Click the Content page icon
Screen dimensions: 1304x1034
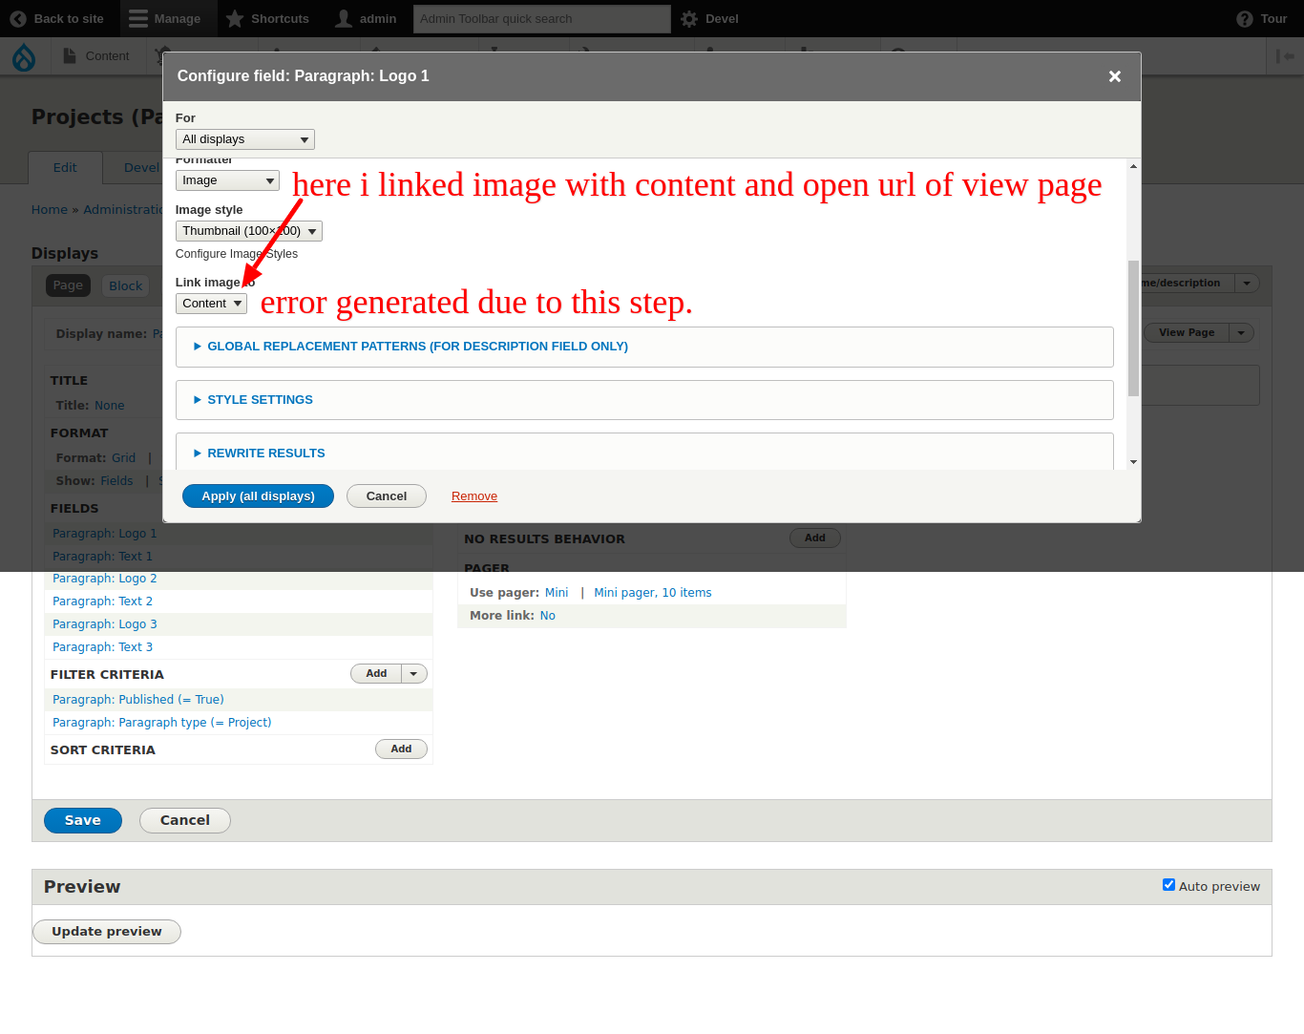coord(67,56)
